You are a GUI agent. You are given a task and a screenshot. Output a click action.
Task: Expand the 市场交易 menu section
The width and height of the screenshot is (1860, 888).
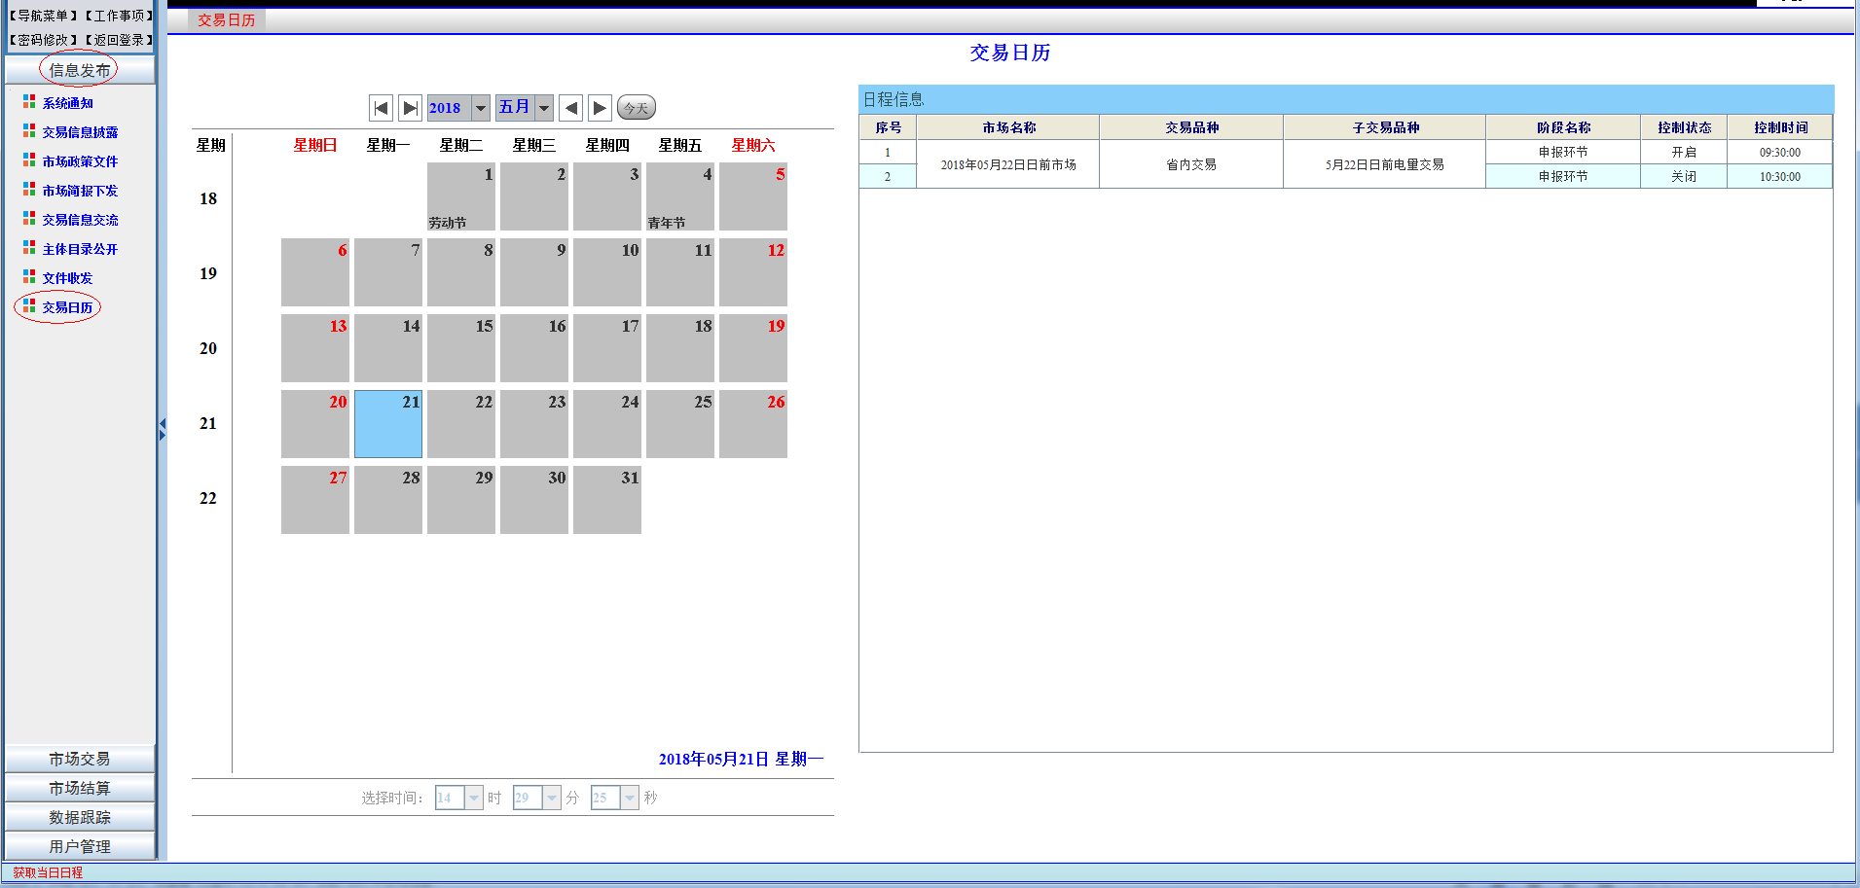pos(80,759)
